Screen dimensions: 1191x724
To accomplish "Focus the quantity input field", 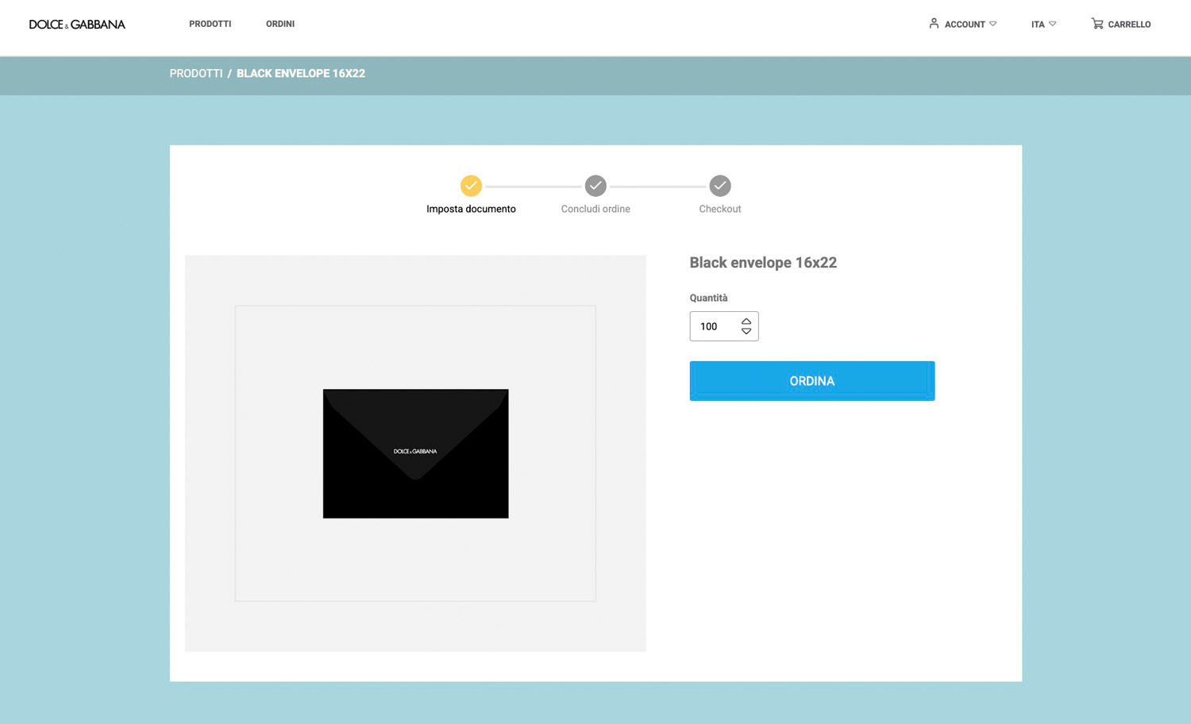I will [723, 326].
